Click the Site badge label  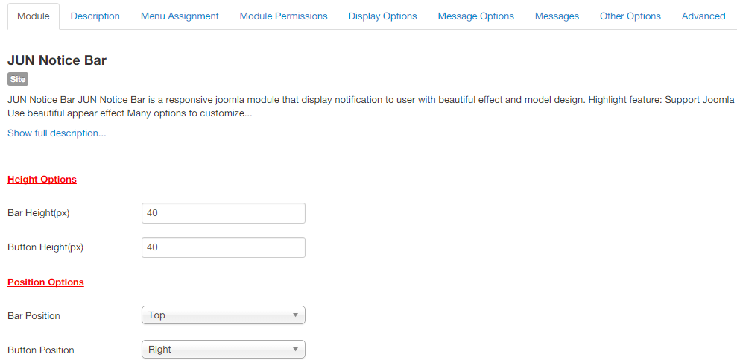click(18, 80)
